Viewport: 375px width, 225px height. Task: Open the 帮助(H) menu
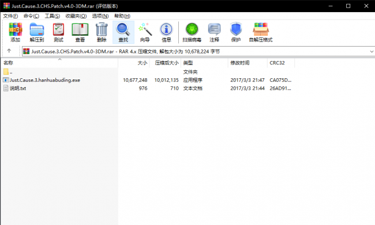122,16
